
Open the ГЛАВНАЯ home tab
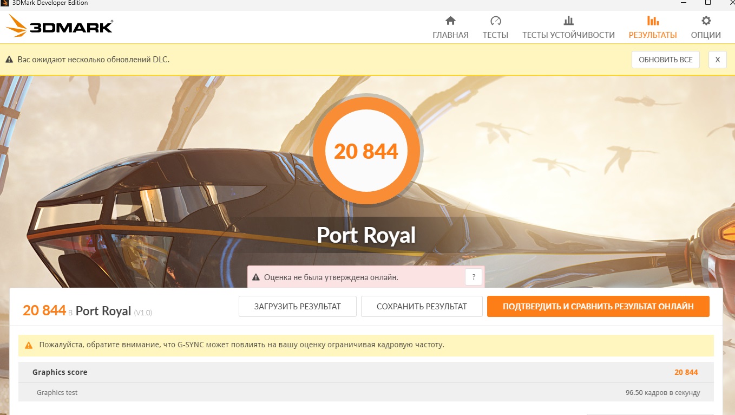[x=450, y=28]
